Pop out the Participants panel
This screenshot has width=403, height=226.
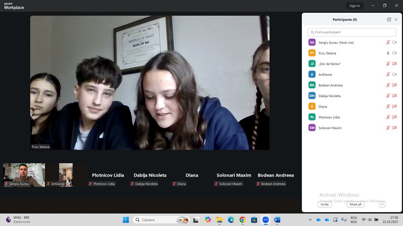click(x=389, y=20)
